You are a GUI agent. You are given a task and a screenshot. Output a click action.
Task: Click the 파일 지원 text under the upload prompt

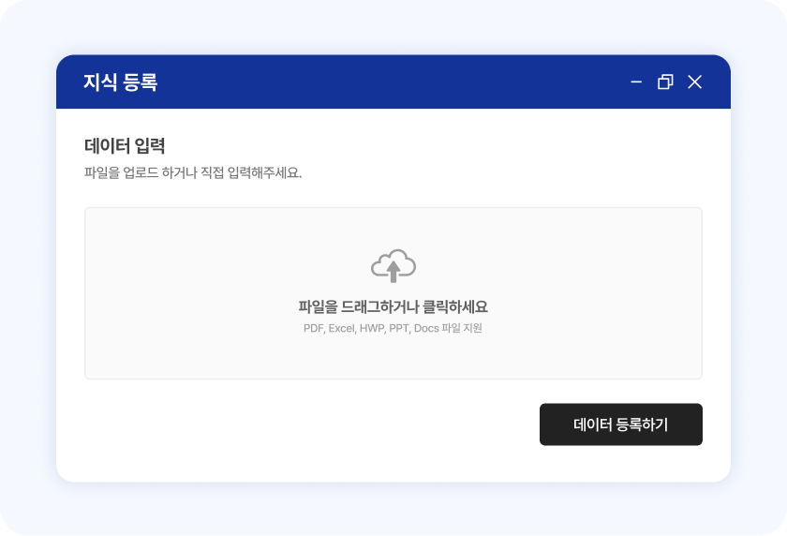pos(462,329)
